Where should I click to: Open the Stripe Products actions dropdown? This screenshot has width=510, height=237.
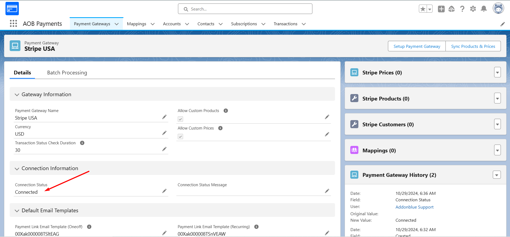(497, 98)
